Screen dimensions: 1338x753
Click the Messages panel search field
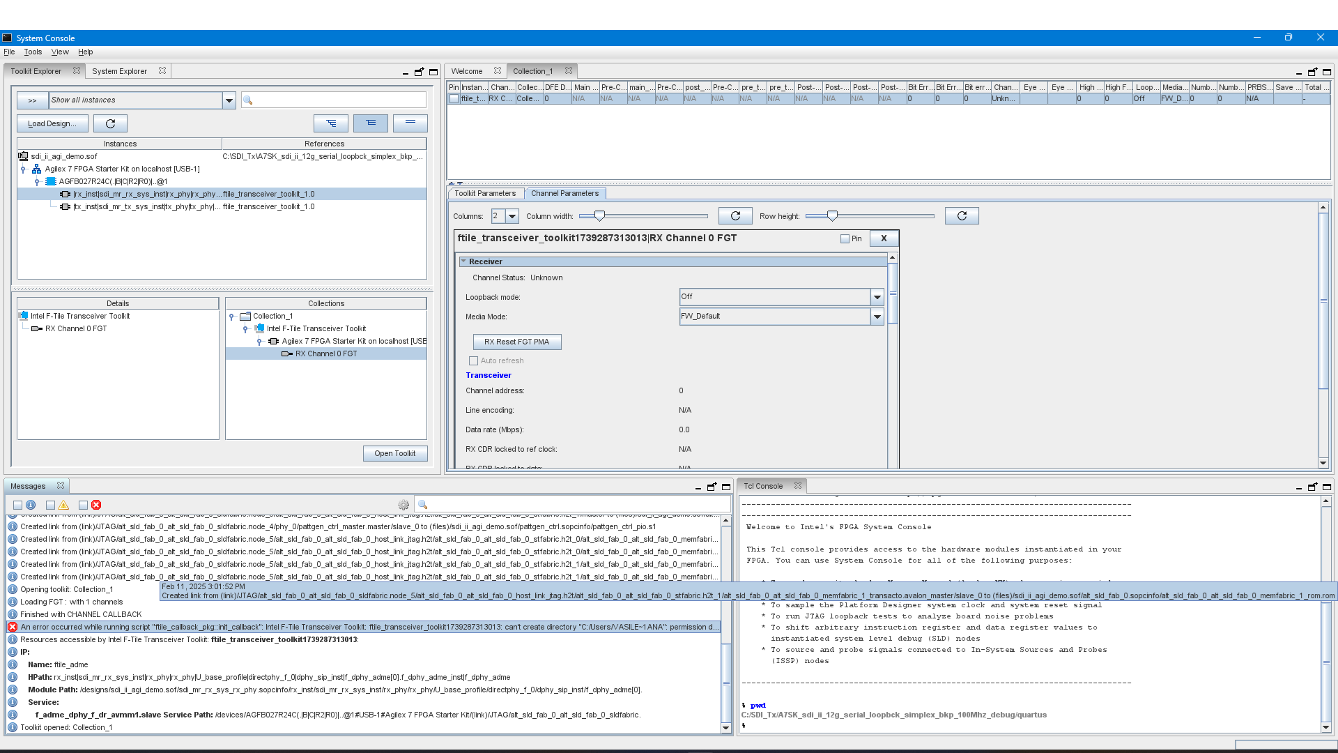click(573, 505)
